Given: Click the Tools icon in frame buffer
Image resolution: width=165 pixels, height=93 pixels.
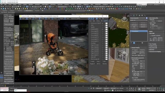Looking at the screenshot, I should tap(52, 19).
